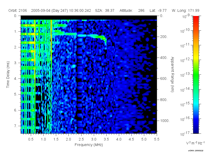Click the SZA: 38.37 value
The height and width of the screenshot is (157, 209).
coord(105,10)
